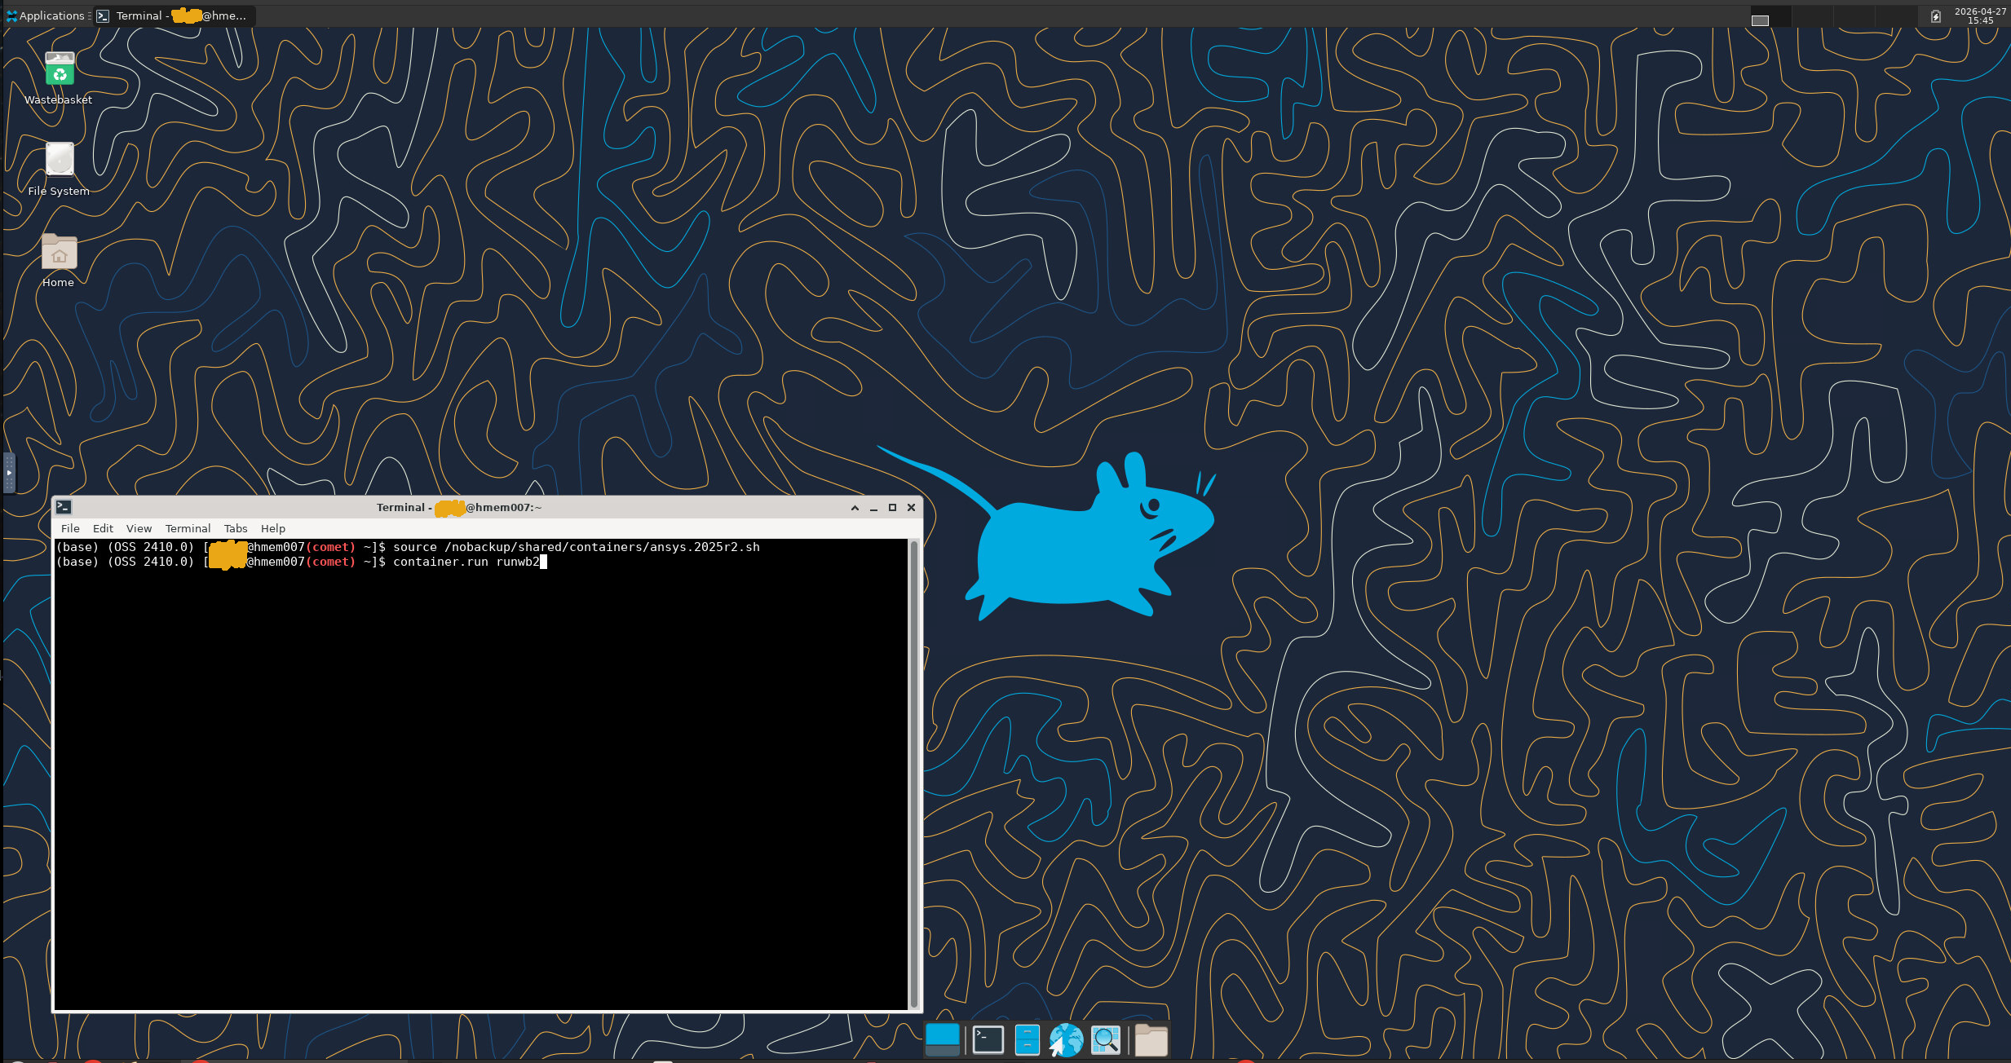
Task: Click the Terminal task button in the top panel
Action: click(x=175, y=15)
